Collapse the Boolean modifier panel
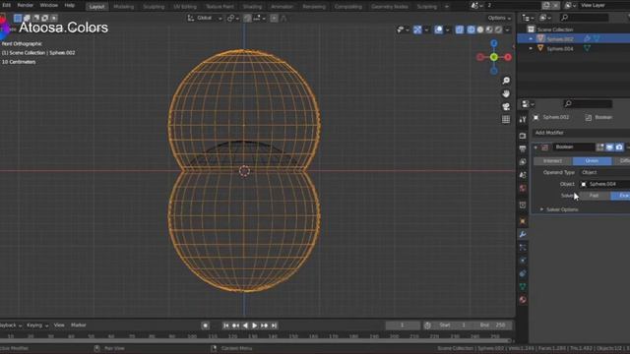The width and height of the screenshot is (630, 354). point(535,147)
